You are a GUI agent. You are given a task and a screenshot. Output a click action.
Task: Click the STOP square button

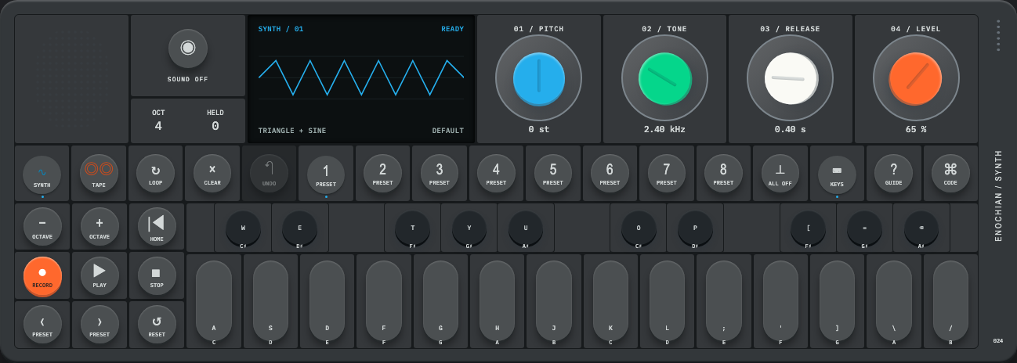click(157, 275)
